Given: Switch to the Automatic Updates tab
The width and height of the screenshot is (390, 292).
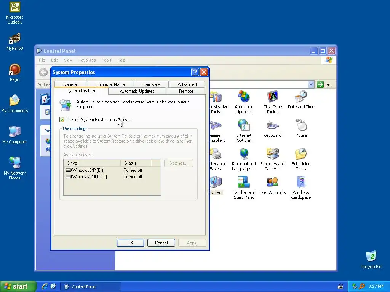Looking at the screenshot, I should [137, 91].
